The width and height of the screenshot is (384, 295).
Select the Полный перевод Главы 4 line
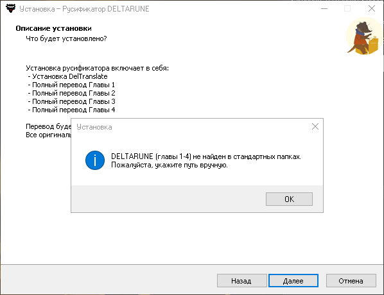(71, 110)
